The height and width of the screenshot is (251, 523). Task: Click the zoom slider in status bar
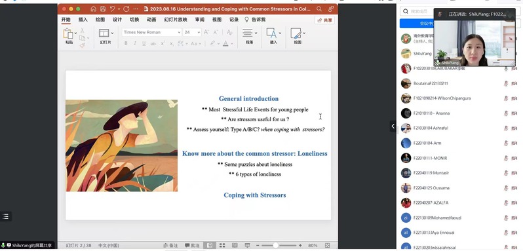[x=276, y=245]
